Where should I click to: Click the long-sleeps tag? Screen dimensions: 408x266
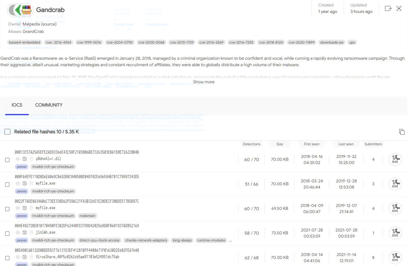182,240
